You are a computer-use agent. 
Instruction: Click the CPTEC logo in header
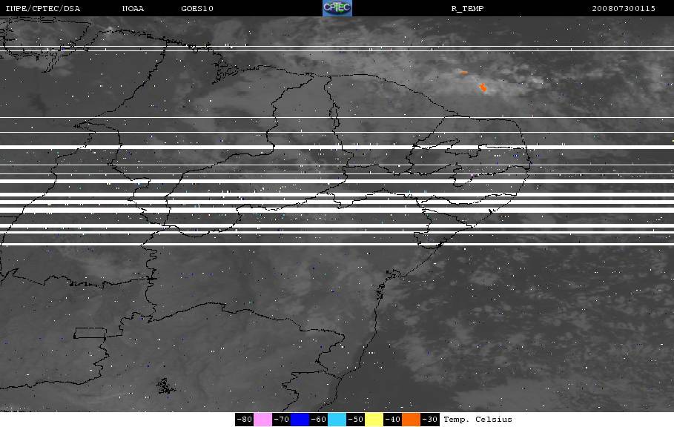click(x=337, y=8)
